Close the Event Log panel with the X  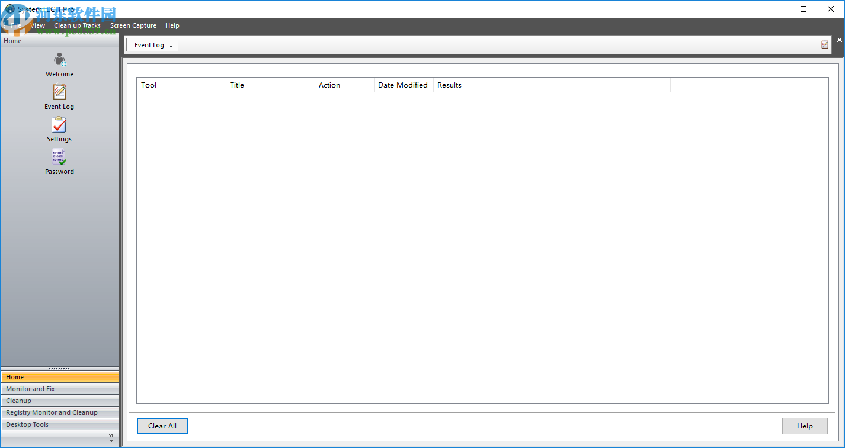click(x=839, y=40)
